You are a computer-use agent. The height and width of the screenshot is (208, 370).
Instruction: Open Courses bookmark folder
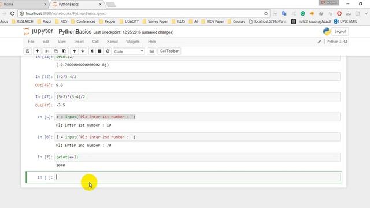click(236, 21)
